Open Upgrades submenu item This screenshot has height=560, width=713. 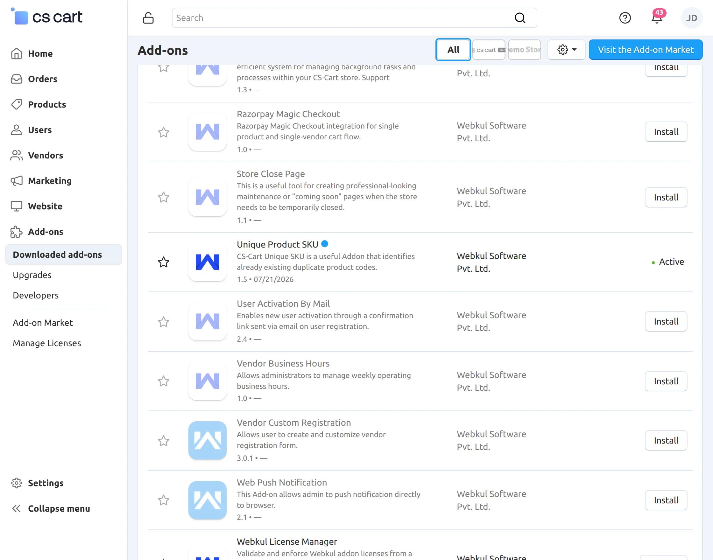pos(32,275)
